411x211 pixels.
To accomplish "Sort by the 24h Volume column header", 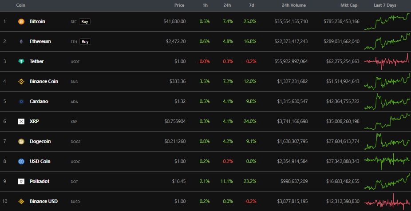I will (x=295, y=5).
